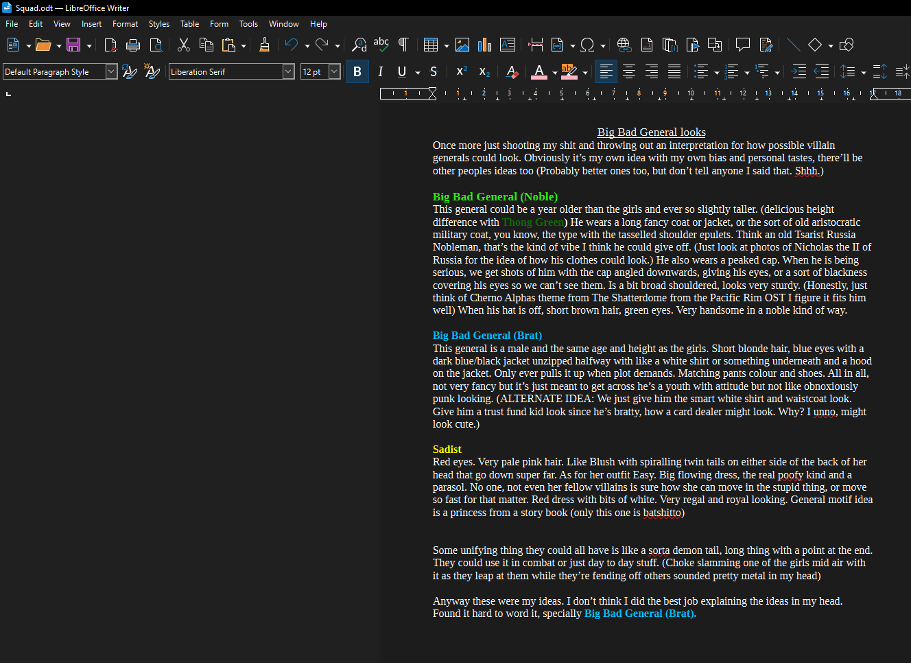
Task: Click the Print icon
Action: 133,45
